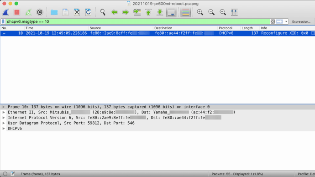Go back to the previous packet arrow
This screenshot has height=177, width=315.
[x=114, y=12]
